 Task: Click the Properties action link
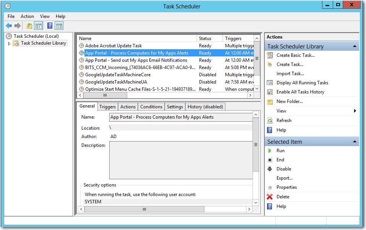pyautogui.click(x=287, y=187)
